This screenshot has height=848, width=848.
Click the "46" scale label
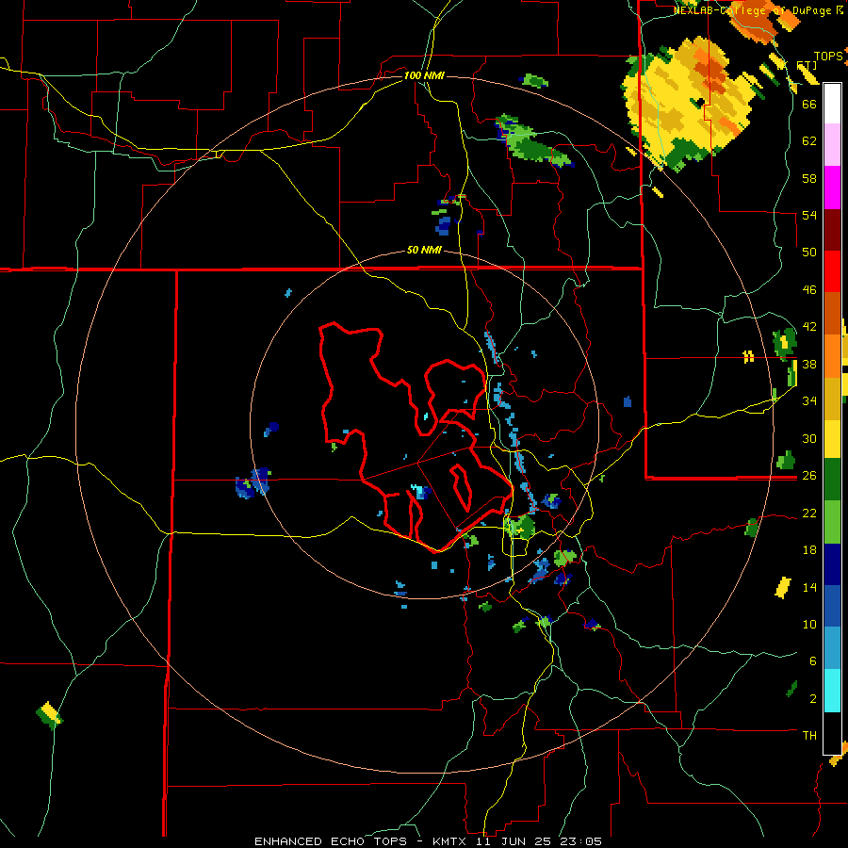pos(809,290)
